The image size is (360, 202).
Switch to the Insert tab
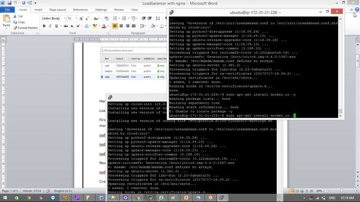pos(38,10)
